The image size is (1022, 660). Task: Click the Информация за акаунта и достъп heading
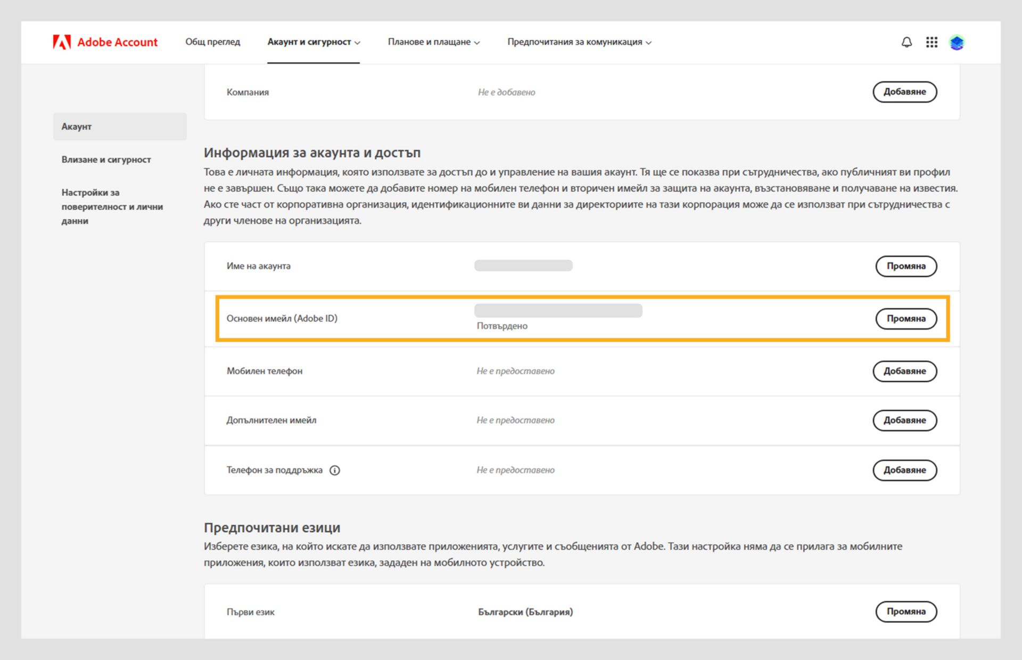coord(312,153)
